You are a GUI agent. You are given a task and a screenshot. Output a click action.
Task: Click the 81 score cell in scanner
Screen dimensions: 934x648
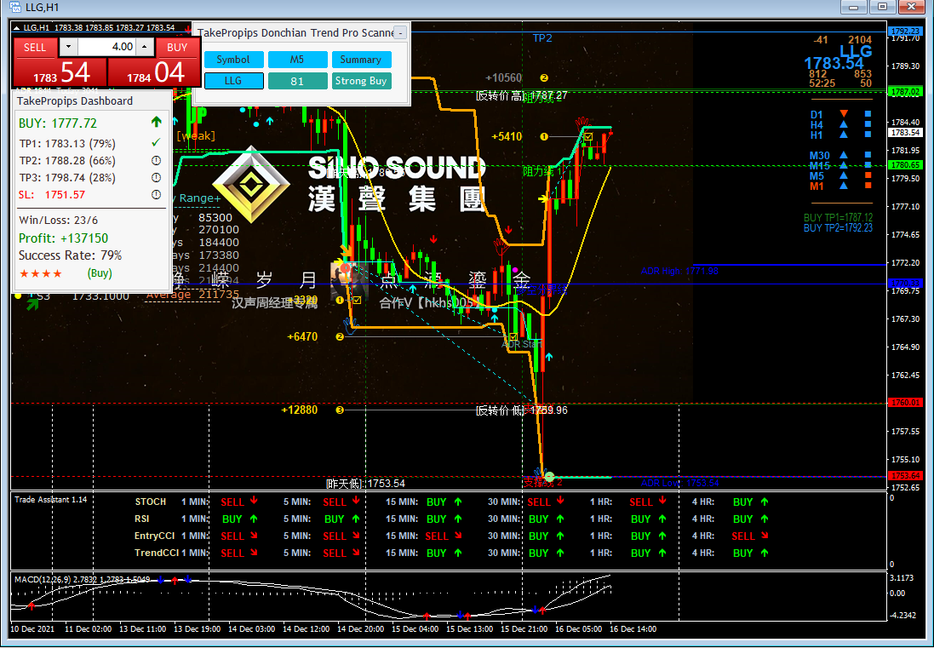[297, 81]
